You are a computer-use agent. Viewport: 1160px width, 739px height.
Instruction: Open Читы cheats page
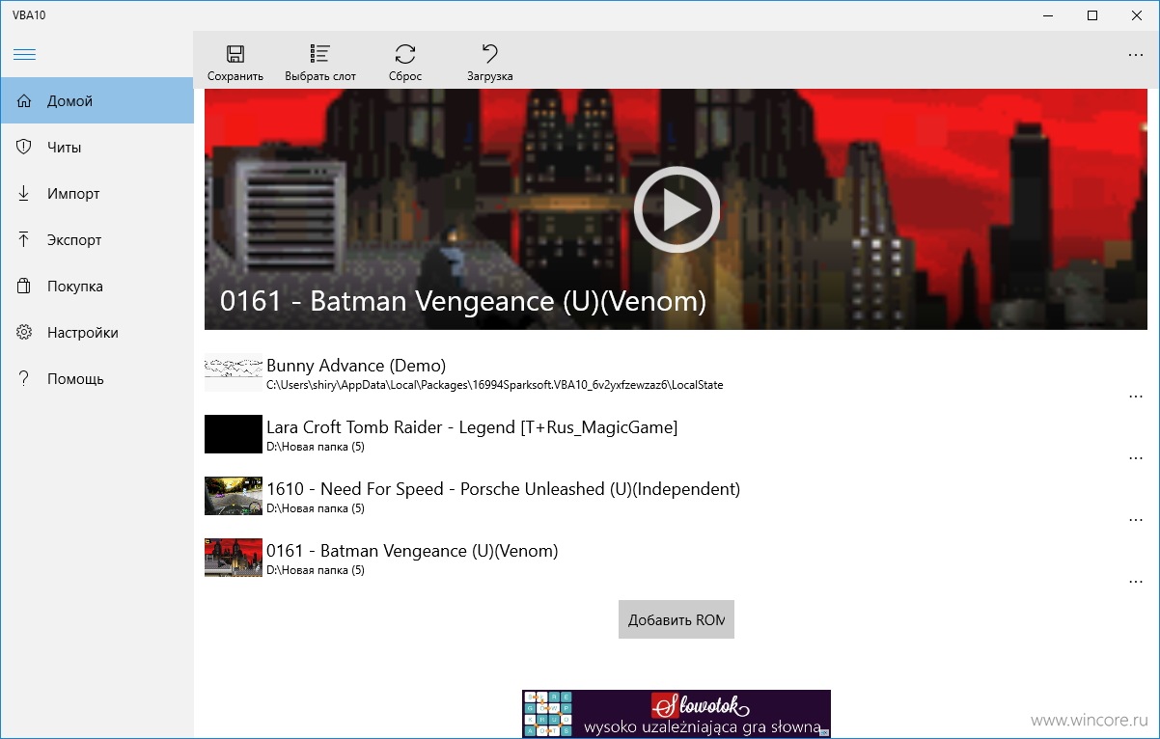[97, 148]
